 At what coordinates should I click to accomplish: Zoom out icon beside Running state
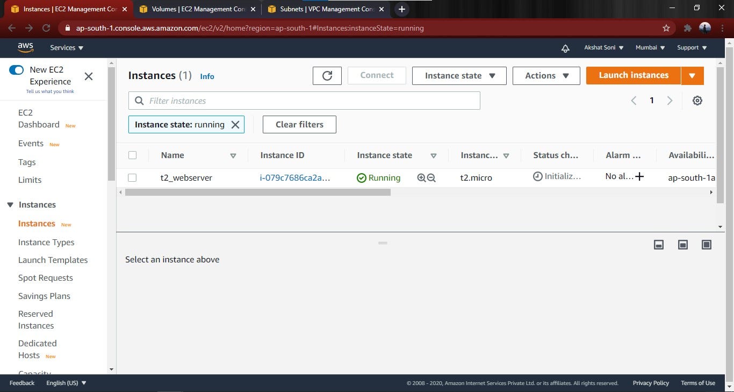point(431,178)
